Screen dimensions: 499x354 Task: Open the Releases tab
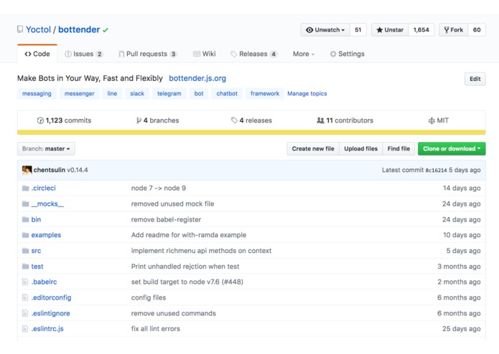click(253, 54)
